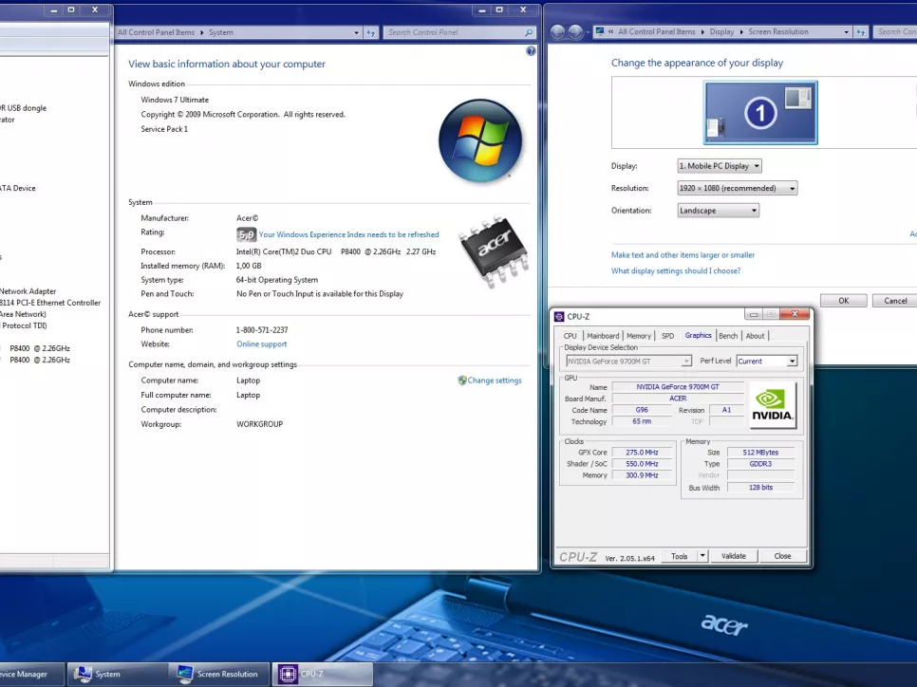The width and height of the screenshot is (917, 687).
Task: Open the Display device dropdown in Screen Resolution
Action: [720, 166]
